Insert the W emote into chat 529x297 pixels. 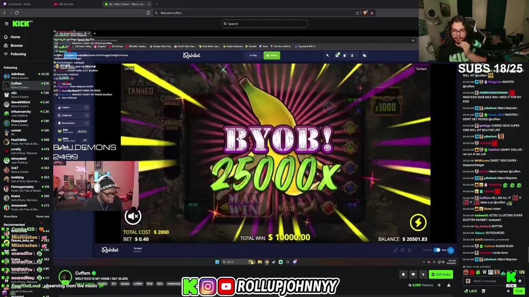(x=484, y=272)
